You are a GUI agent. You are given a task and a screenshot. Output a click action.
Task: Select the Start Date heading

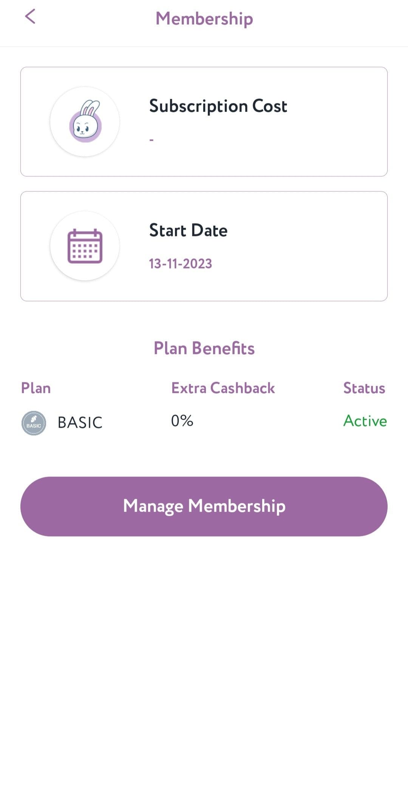[x=189, y=230]
